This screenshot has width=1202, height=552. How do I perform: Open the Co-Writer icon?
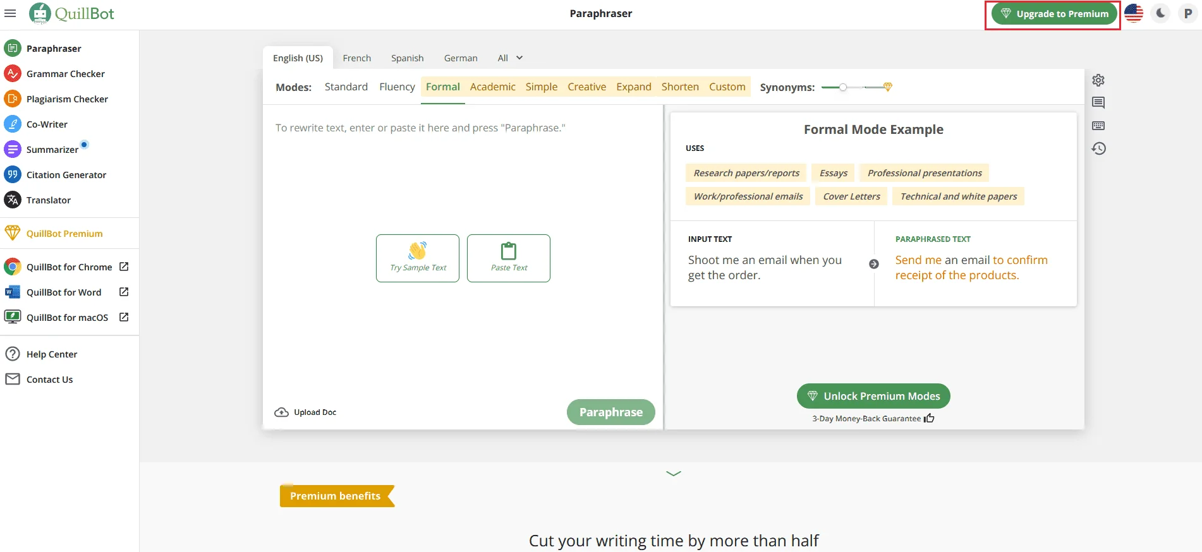[13, 124]
